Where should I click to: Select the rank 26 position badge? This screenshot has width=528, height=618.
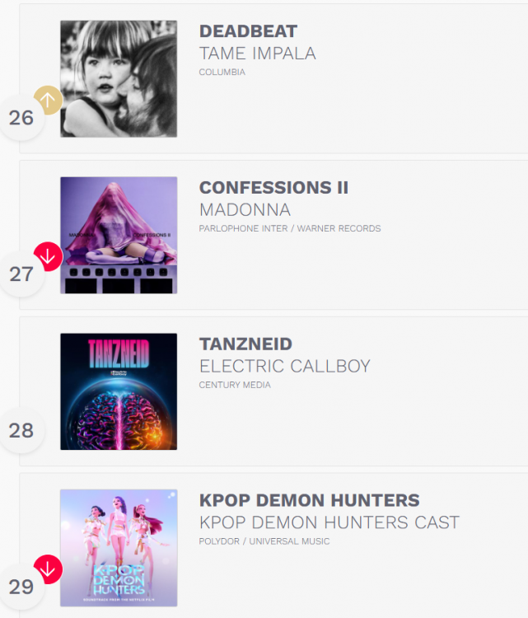pyautogui.click(x=21, y=118)
